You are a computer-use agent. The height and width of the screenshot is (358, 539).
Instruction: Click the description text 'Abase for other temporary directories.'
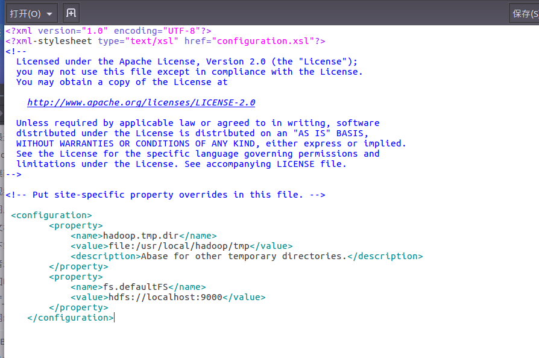[x=244, y=256]
